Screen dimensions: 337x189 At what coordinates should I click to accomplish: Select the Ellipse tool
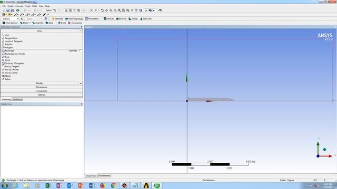pos(6,76)
